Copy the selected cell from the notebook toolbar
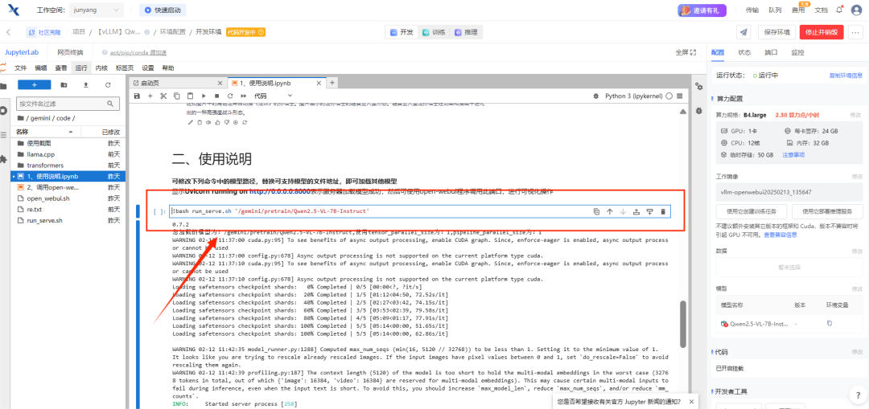 pyautogui.click(x=177, y=96)
